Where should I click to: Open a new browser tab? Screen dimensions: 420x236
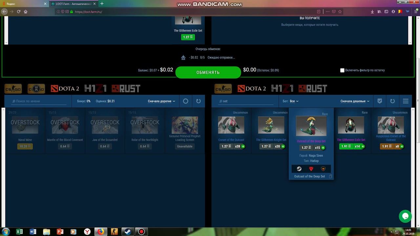pyautogui.click(x=102, y=4)
